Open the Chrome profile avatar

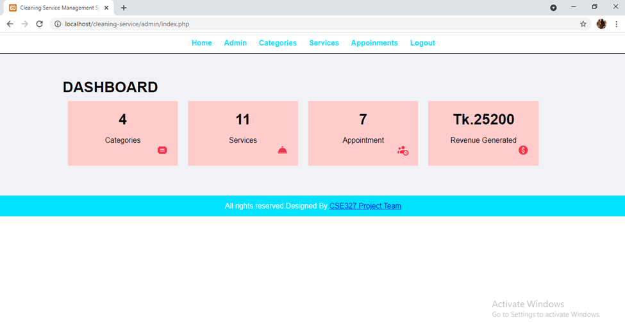601,24
